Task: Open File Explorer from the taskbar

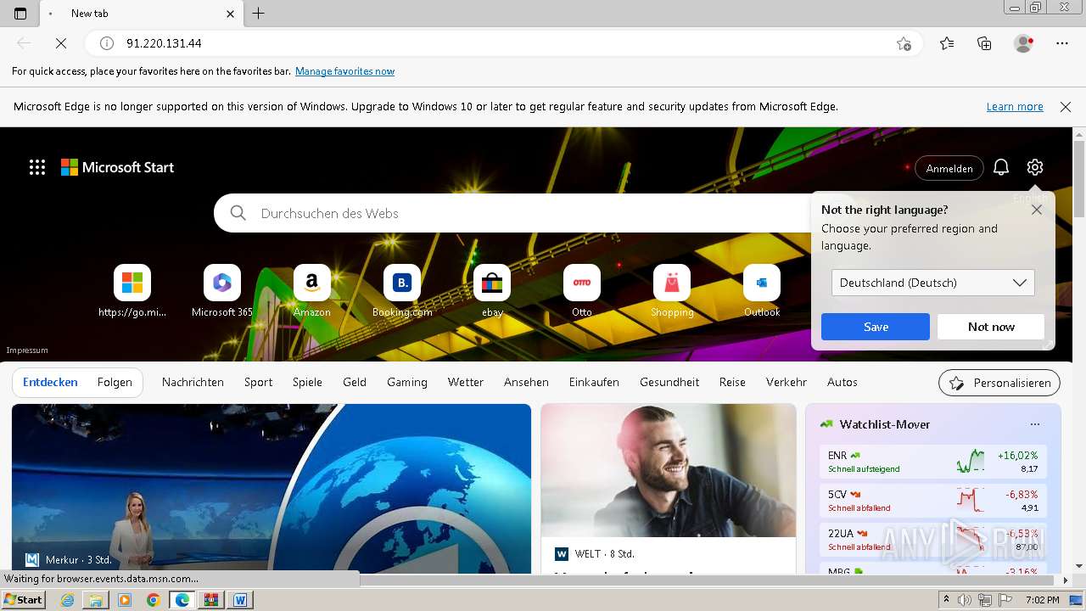Action: click(96, 600)
